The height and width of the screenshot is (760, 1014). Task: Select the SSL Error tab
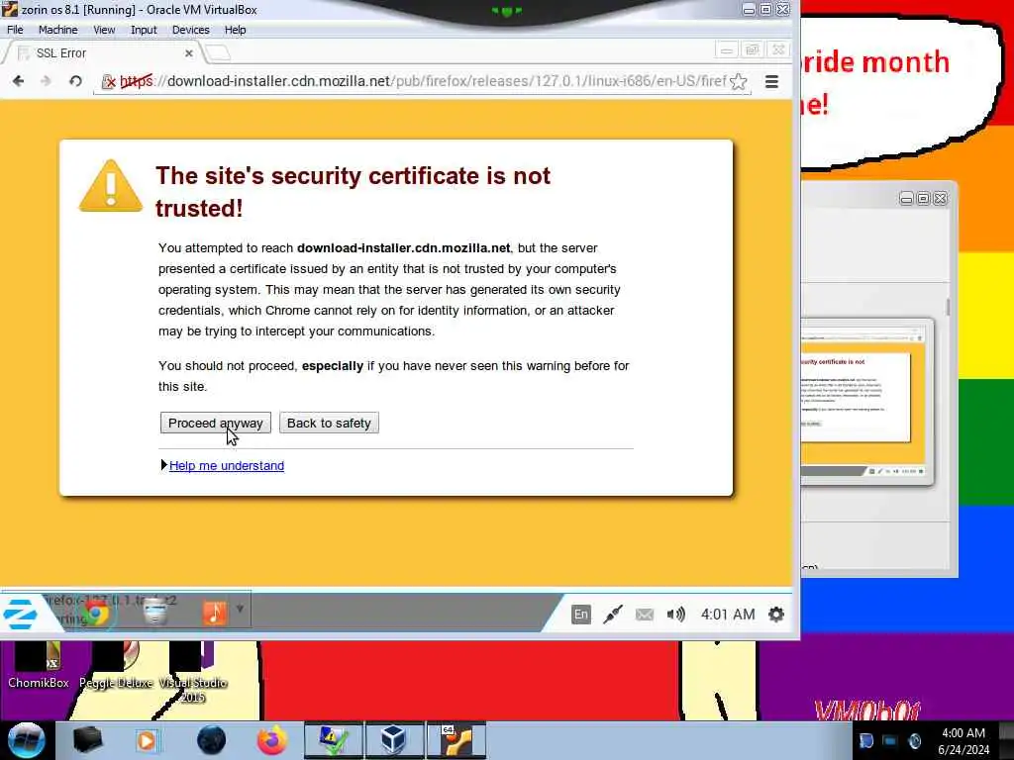point(103,53)
